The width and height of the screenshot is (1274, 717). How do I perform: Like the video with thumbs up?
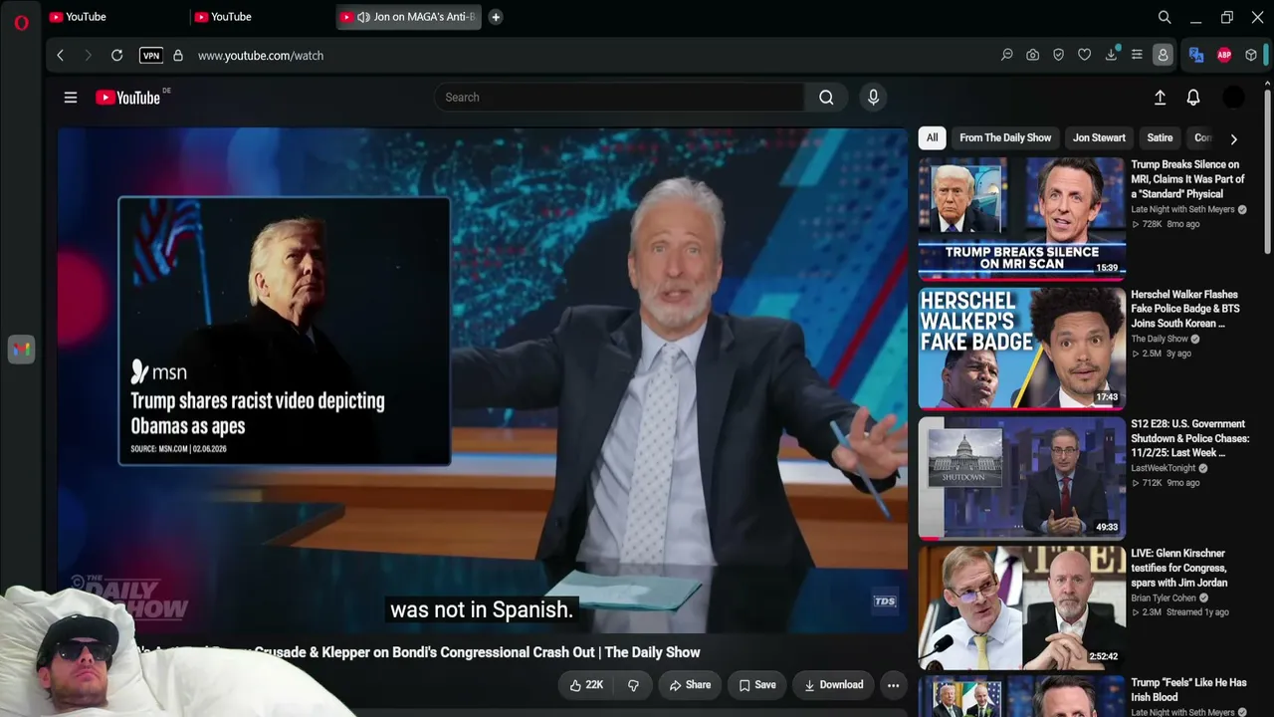click(586, 685)
